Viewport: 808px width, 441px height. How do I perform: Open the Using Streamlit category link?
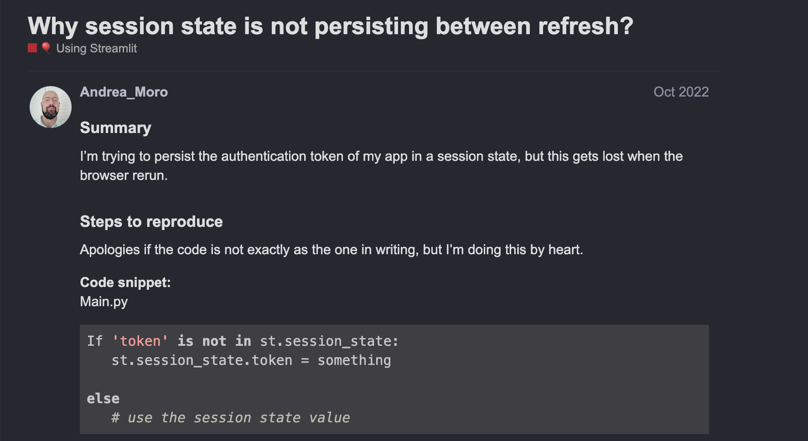click(96, 48)
